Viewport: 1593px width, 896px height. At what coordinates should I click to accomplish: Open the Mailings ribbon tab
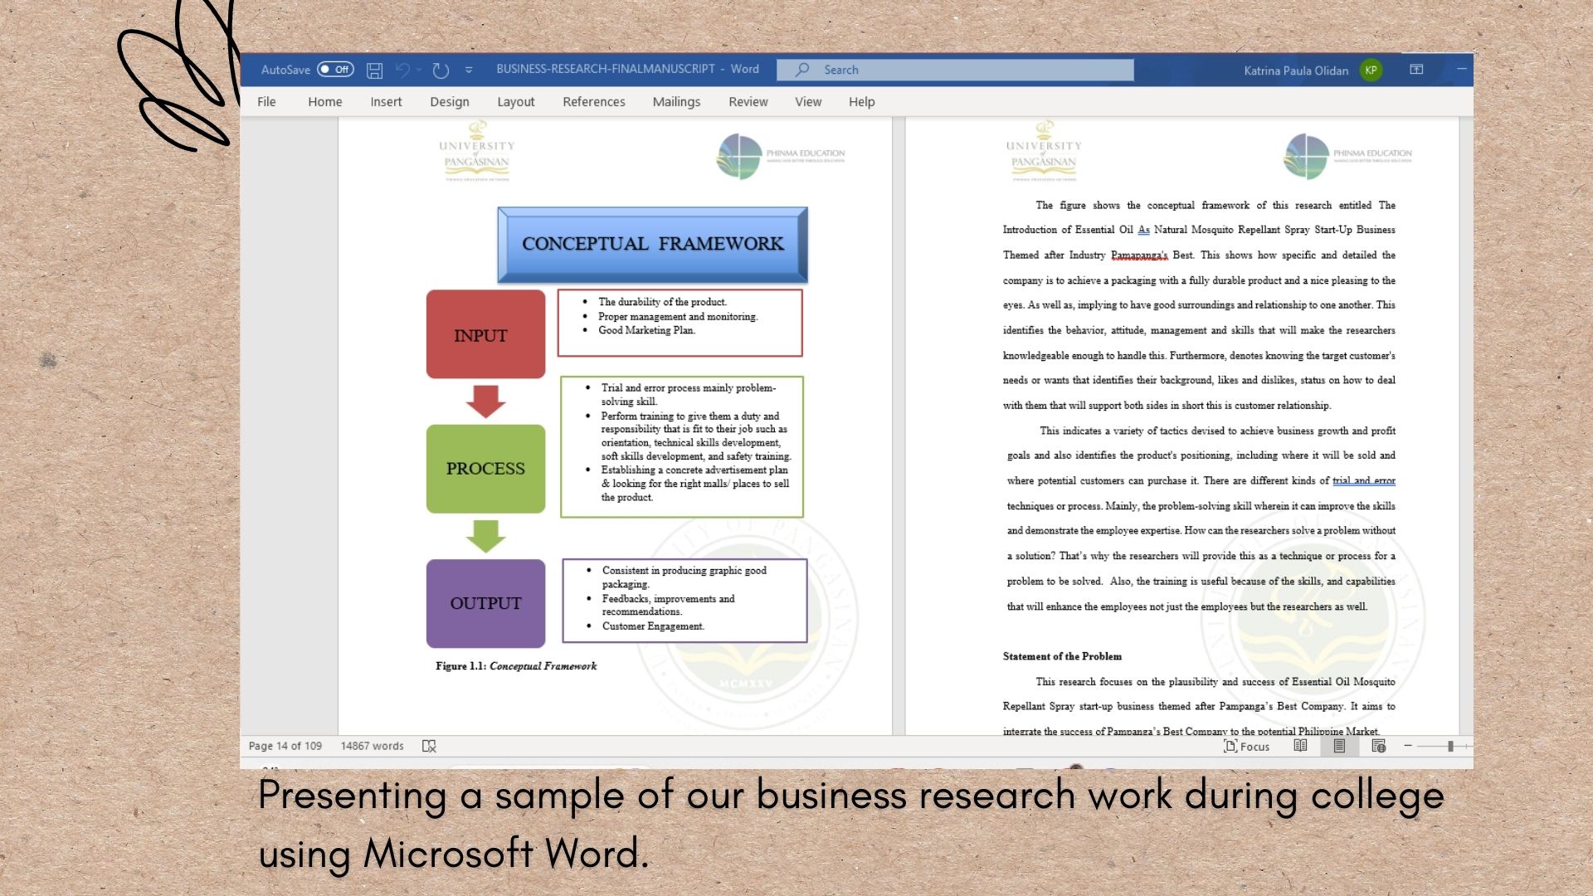[675, 102]
